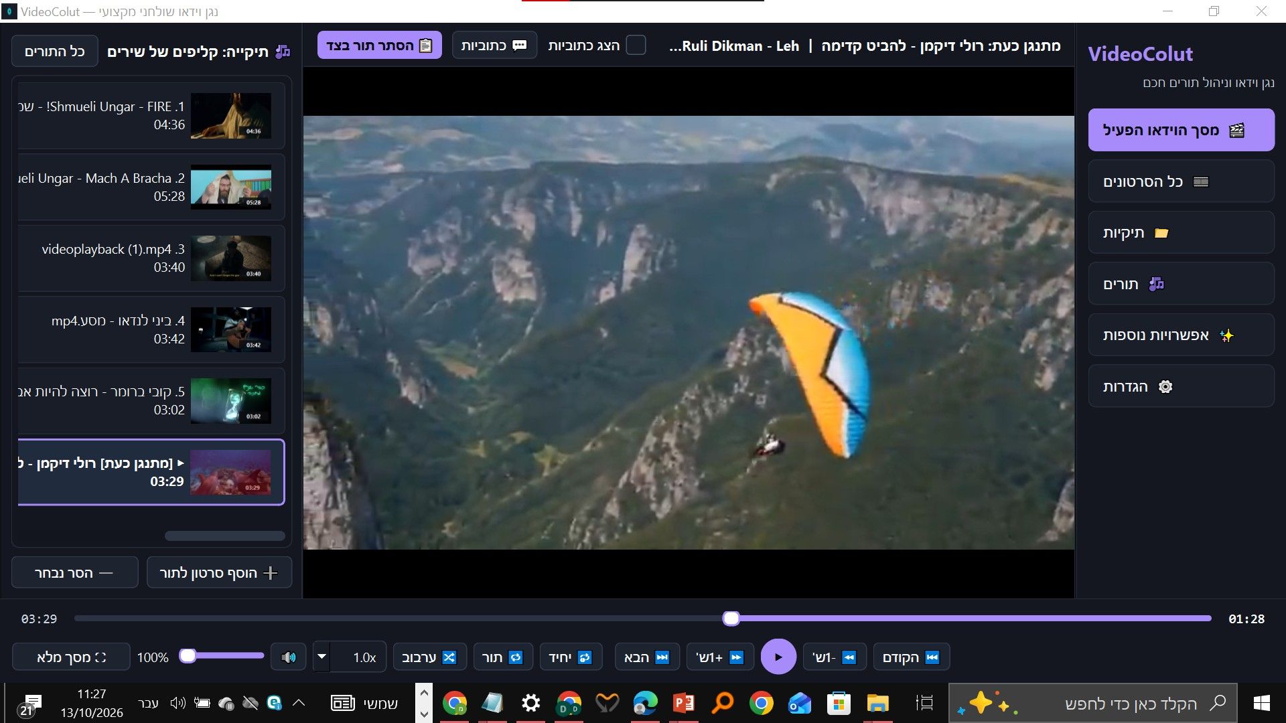The width and height of the screenshot is (1286, 723).
Task: Toggle single repeat יחיד
Action: coord(571,657)
